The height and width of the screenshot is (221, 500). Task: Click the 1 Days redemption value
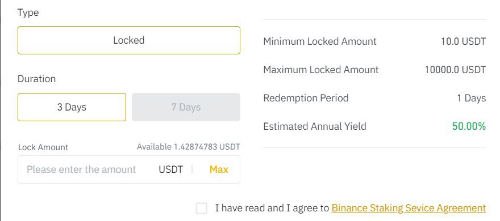point(471,98)
